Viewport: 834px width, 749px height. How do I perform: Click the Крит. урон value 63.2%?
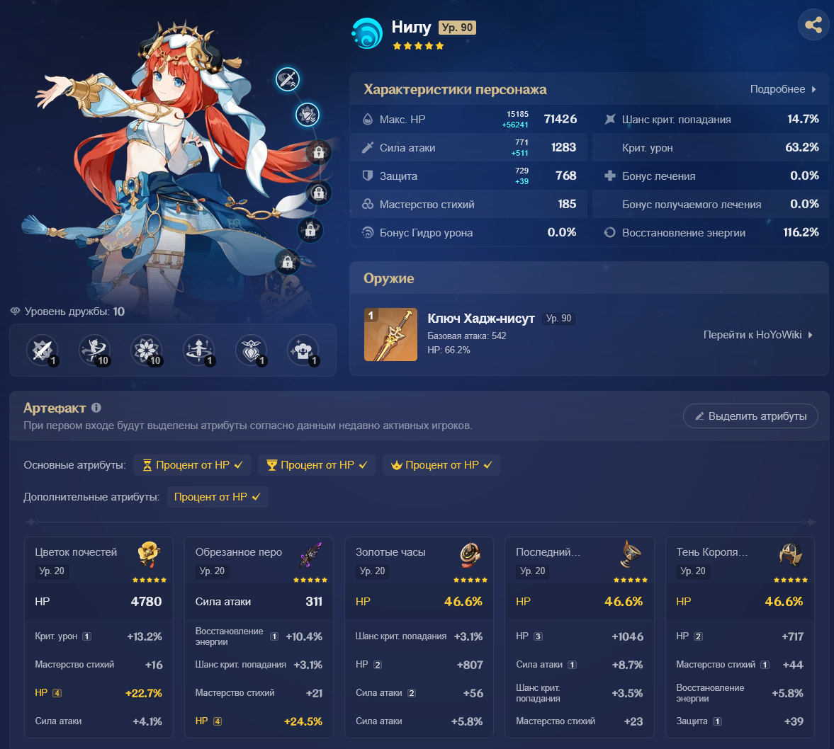point(802,147)
